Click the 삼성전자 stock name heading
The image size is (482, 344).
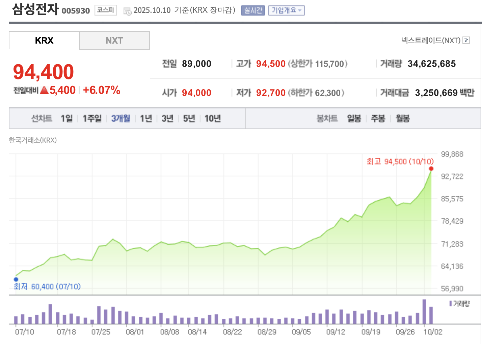click(x=35, y=9)
